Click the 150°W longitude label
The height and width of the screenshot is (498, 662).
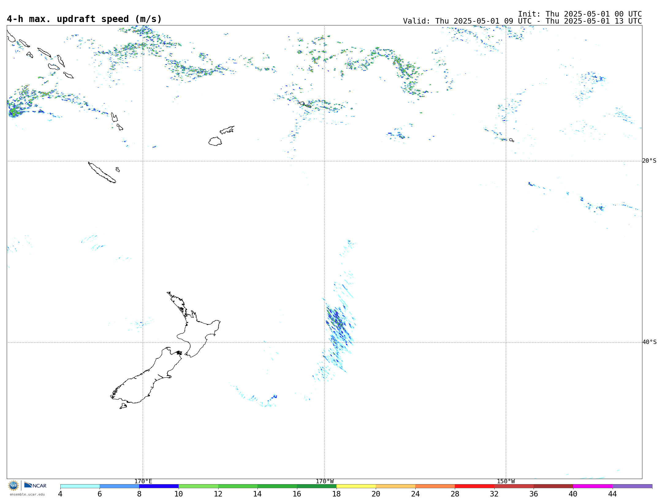coord(506,481)
